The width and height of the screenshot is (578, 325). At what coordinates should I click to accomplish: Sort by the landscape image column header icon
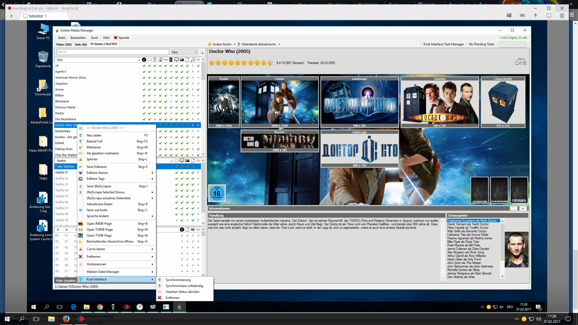click(182, 60)
